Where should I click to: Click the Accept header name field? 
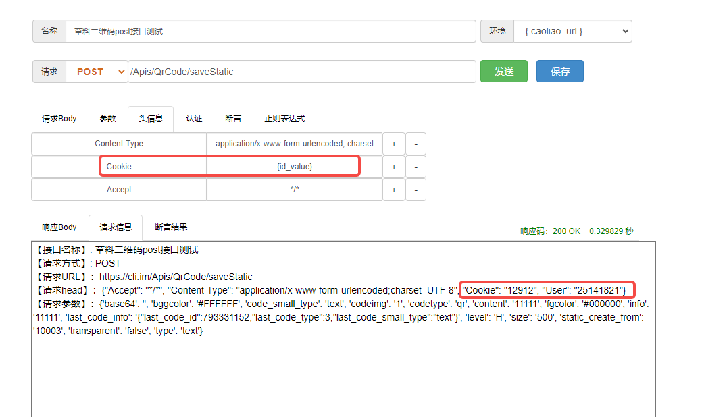[x=119, y=190]
